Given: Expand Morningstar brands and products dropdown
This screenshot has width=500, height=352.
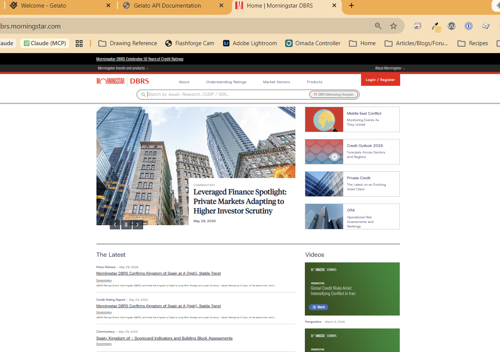Looking at the screenshot, I should [x=123, y=68].
